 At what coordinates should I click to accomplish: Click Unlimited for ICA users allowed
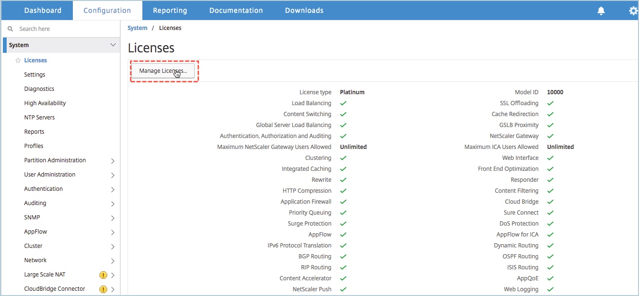coord(560,147)
